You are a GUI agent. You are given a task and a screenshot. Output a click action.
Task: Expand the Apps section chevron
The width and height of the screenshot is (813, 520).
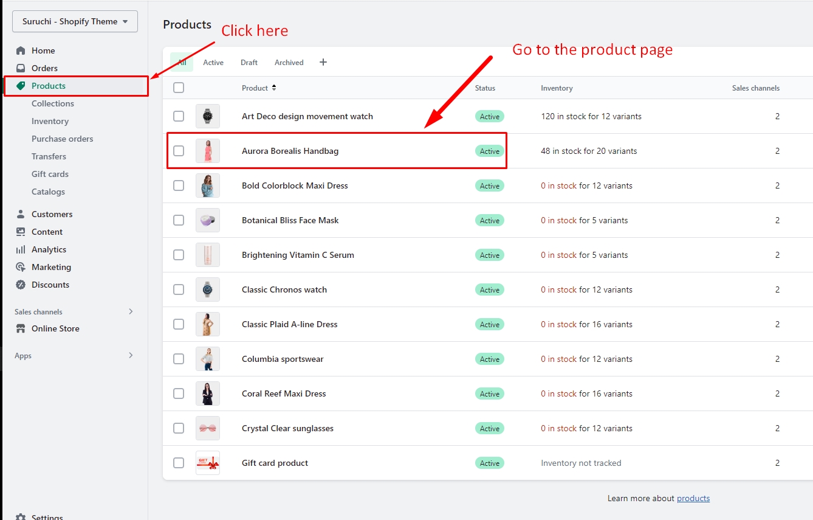pos(131,355)
